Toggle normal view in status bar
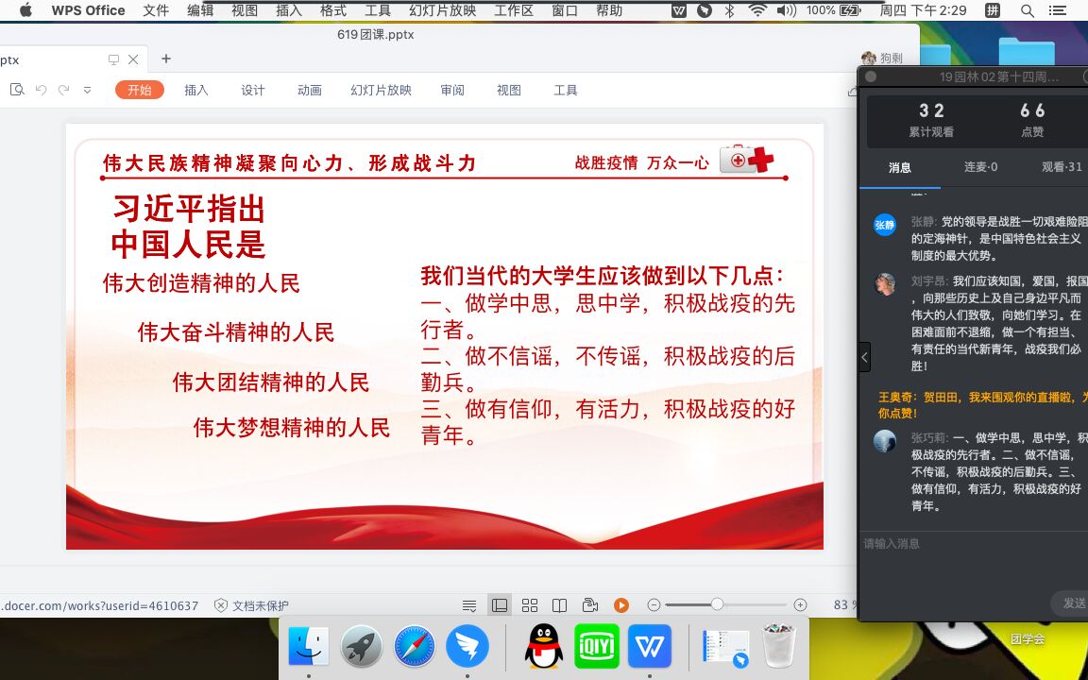 500,605
